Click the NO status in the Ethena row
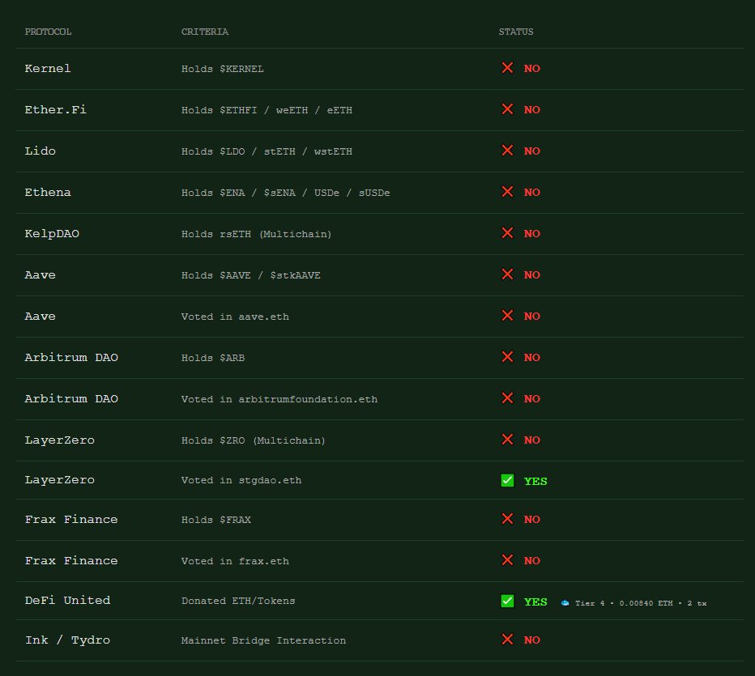755x676 pixels. click(532, 193)
